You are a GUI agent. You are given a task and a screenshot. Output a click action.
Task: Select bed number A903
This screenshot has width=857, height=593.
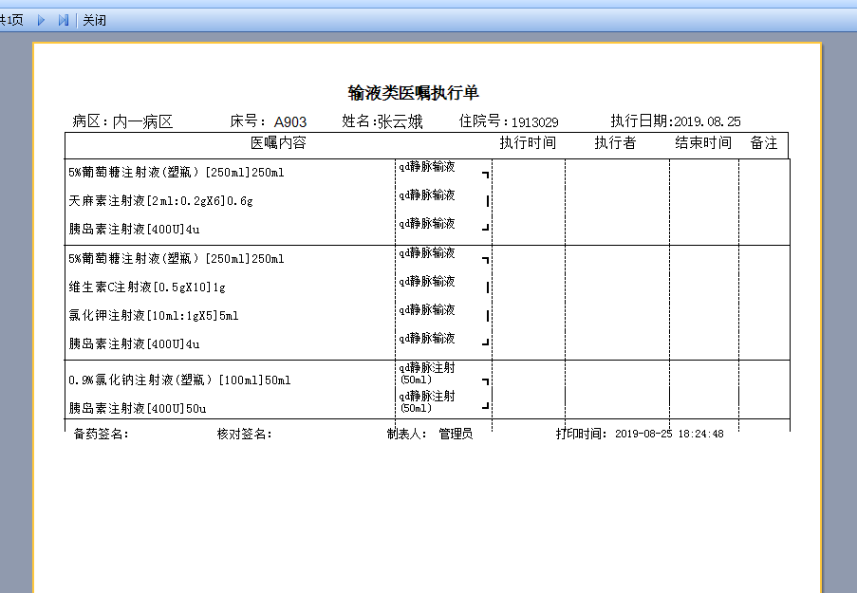[x=290, y=121]
